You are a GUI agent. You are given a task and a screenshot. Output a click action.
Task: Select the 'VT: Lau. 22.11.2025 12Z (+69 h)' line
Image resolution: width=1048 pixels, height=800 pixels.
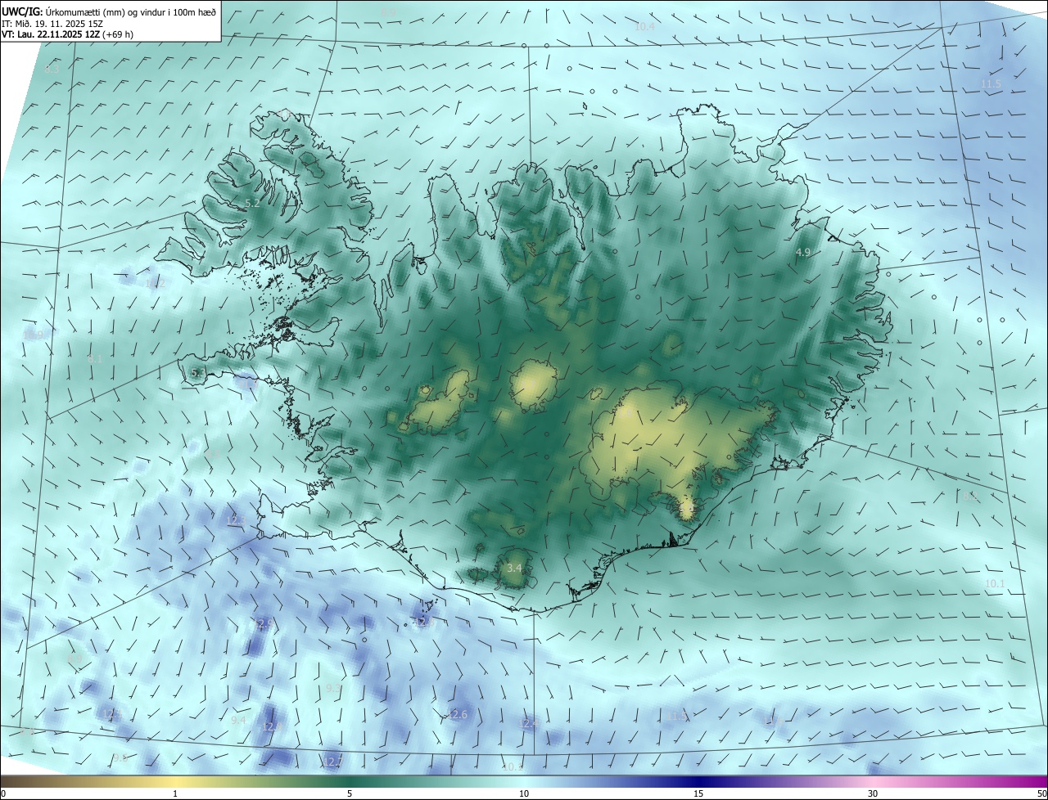point(67,34)
